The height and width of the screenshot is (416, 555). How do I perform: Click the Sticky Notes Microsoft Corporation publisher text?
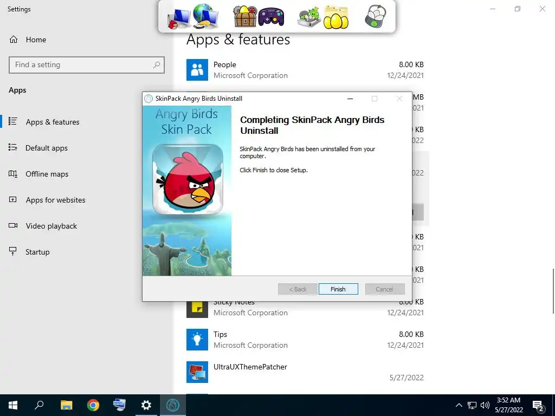click(x=250, y=313)
